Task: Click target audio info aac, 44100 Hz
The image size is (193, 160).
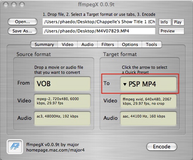Action: click(148, 118)
